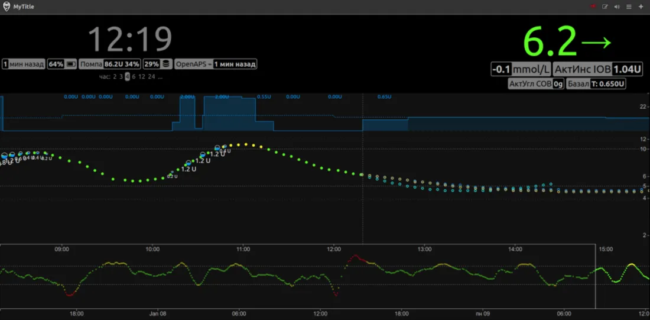Image resolution: width=650 pixels, height=320 pixels.
Task: Click the MyTitle app logo icon
Action: 6,7
